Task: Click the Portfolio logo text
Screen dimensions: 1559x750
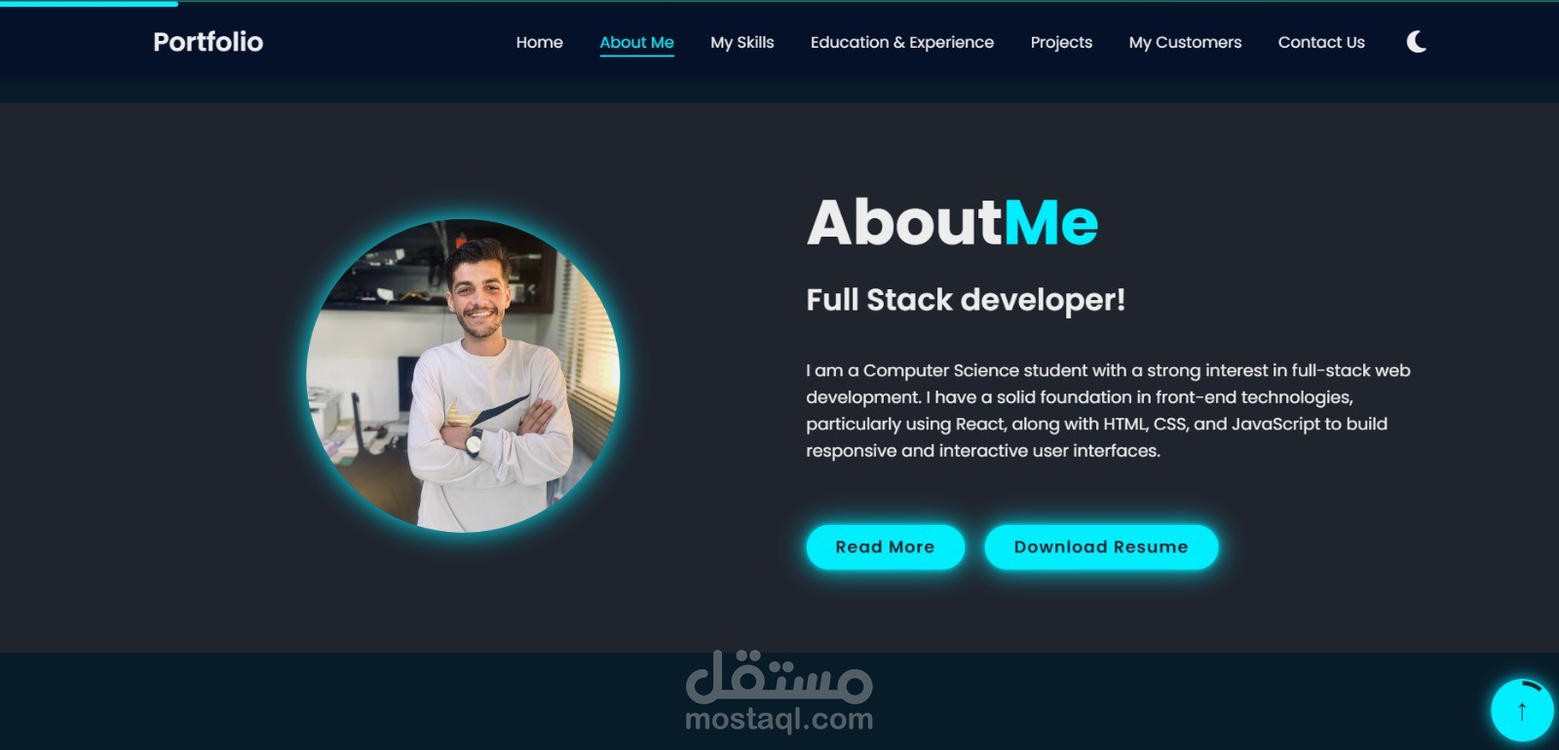Action: pos(208,42)
